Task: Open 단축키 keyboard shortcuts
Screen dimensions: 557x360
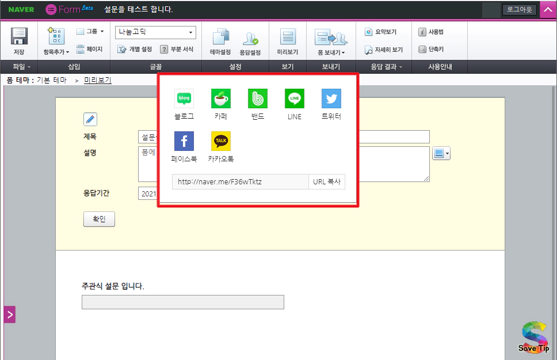Action: pyautogui.click(x=431, y=49)
